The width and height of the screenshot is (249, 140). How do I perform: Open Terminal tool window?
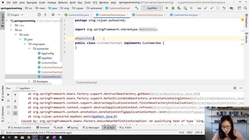(x=43, y=128)
